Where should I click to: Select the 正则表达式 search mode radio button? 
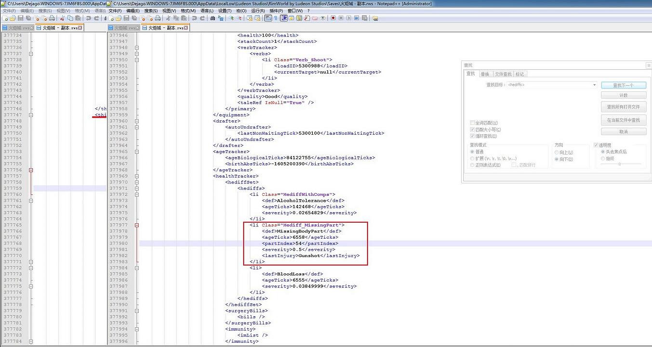472,165
